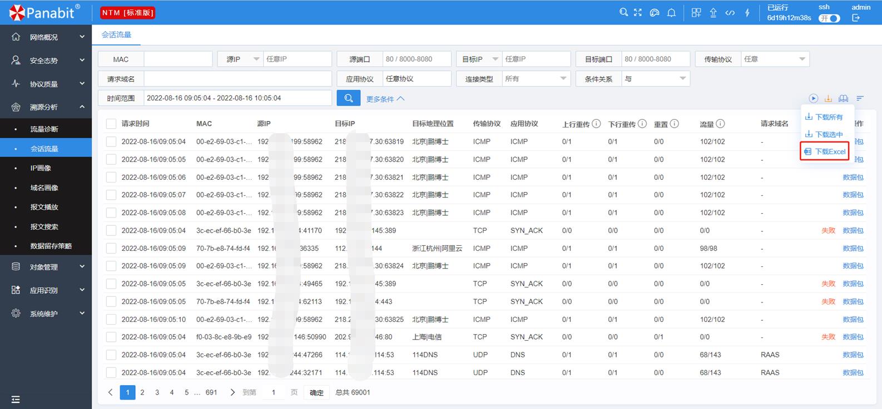Click the Panabit logo
The height and width of the screenshot is (409, 882).
pos(44,12)
